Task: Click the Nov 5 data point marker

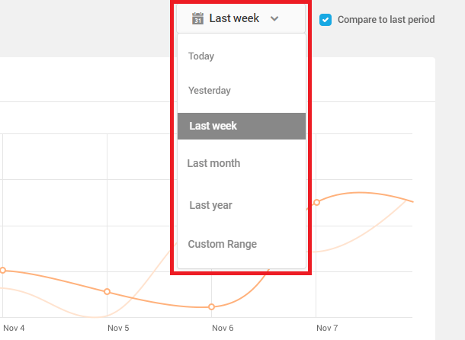Action: [x=107, y=292]
